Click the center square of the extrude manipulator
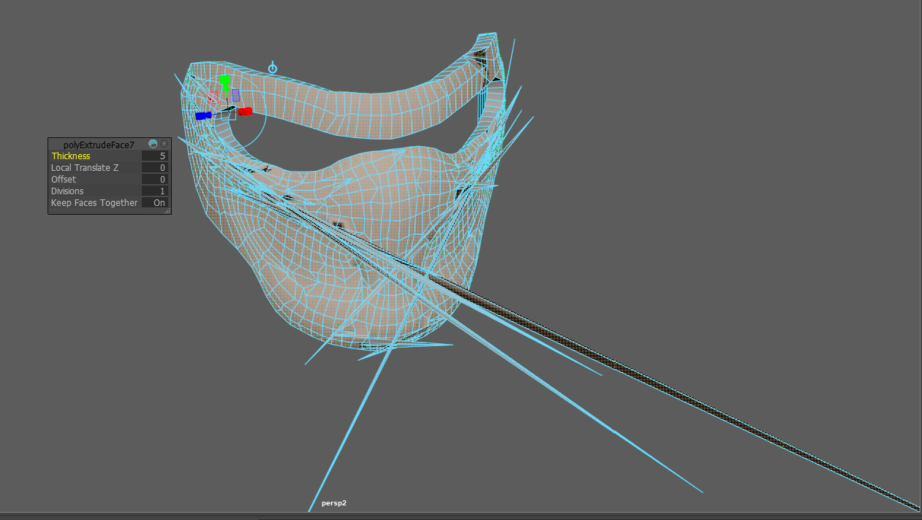This screenshot has width=922, height=520. (228, 112)
